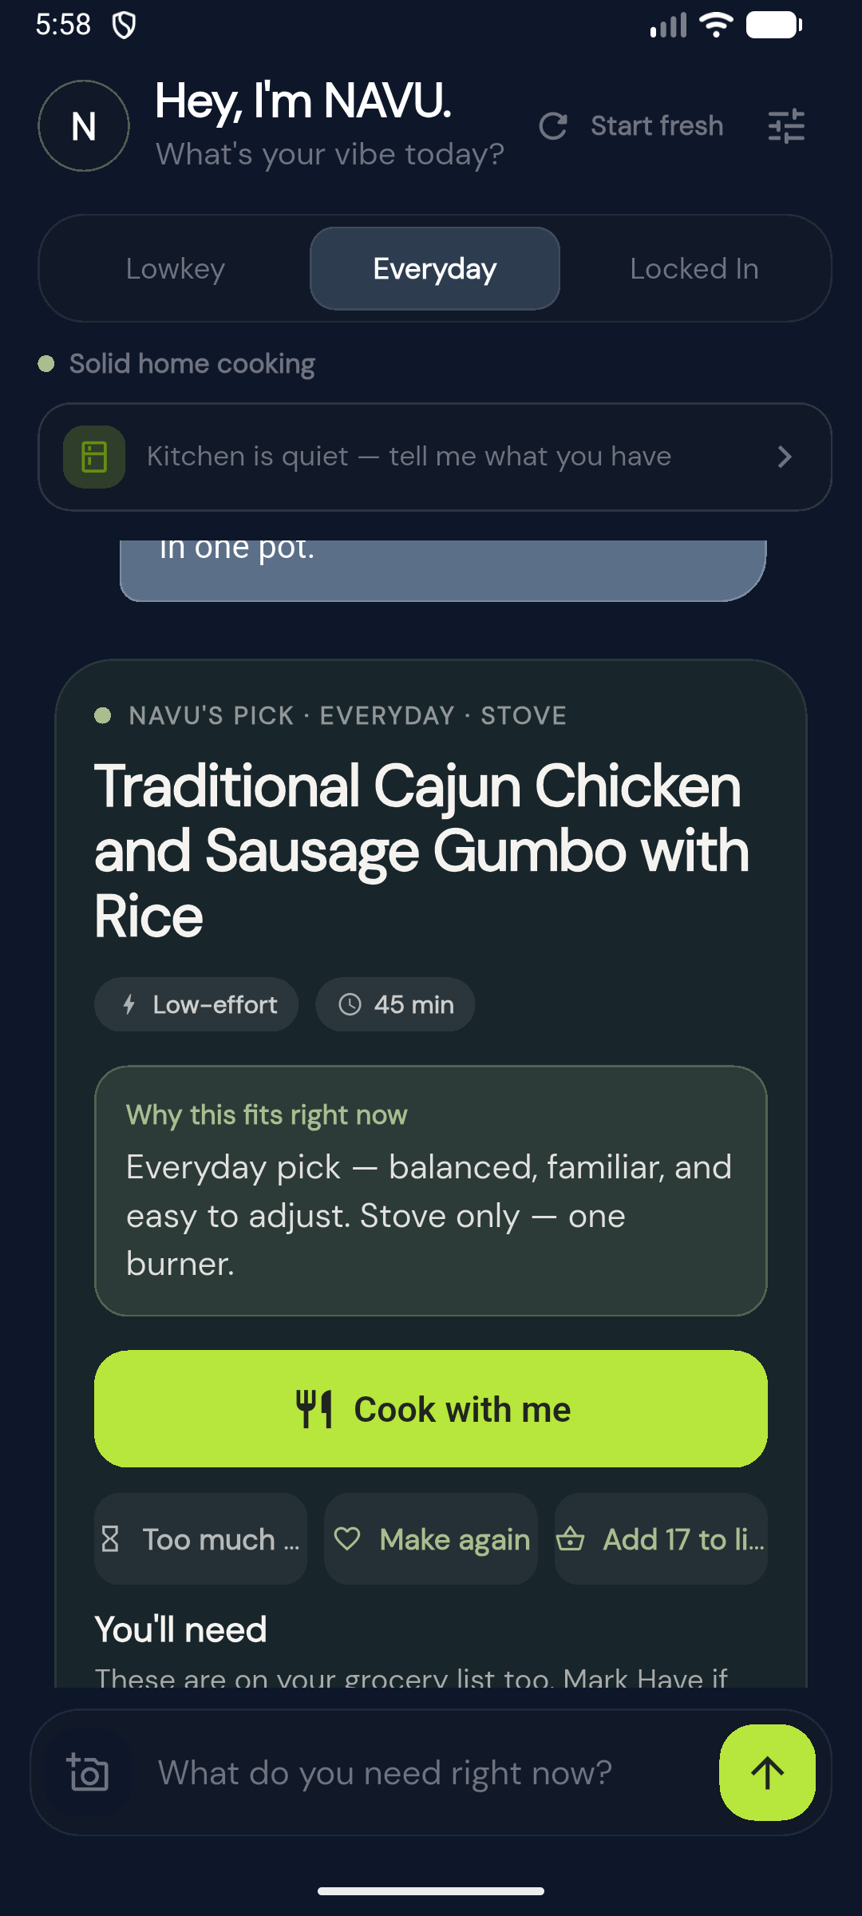
Task: Tap the Cook with me button
Action: coord(431,1409)
